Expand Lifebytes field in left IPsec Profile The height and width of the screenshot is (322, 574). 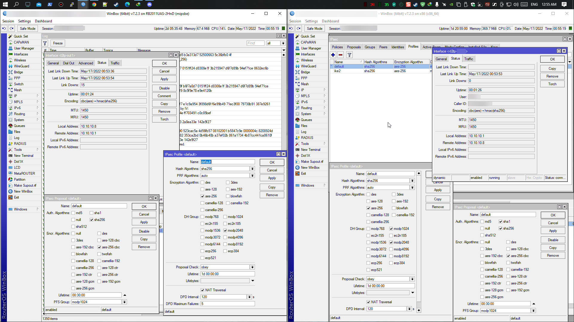point(253,281)
